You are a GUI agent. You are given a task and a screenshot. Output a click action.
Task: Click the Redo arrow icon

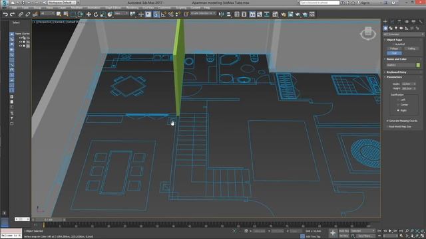(x=12, y=15)
